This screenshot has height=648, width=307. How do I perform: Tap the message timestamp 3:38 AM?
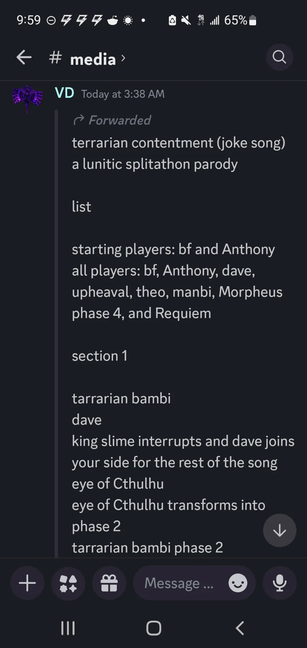(123, 94)
